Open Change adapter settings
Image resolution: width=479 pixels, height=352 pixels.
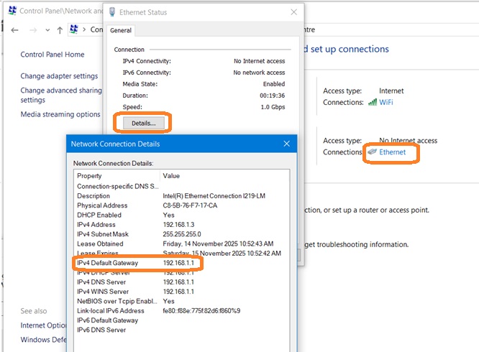pyautogui.click(x=59, y=76)
